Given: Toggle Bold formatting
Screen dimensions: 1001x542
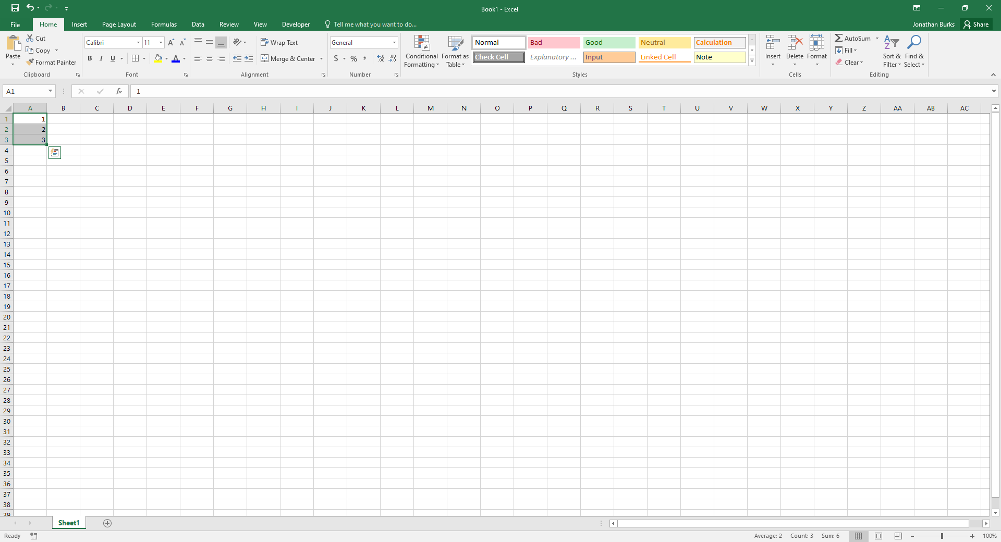Looking at the screenshot, I should pyautogui.click(x=90, y=58).
